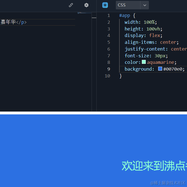Click the closing </p> tag in HTML editor
Screen dimensions: 187x187
(21, 22)
